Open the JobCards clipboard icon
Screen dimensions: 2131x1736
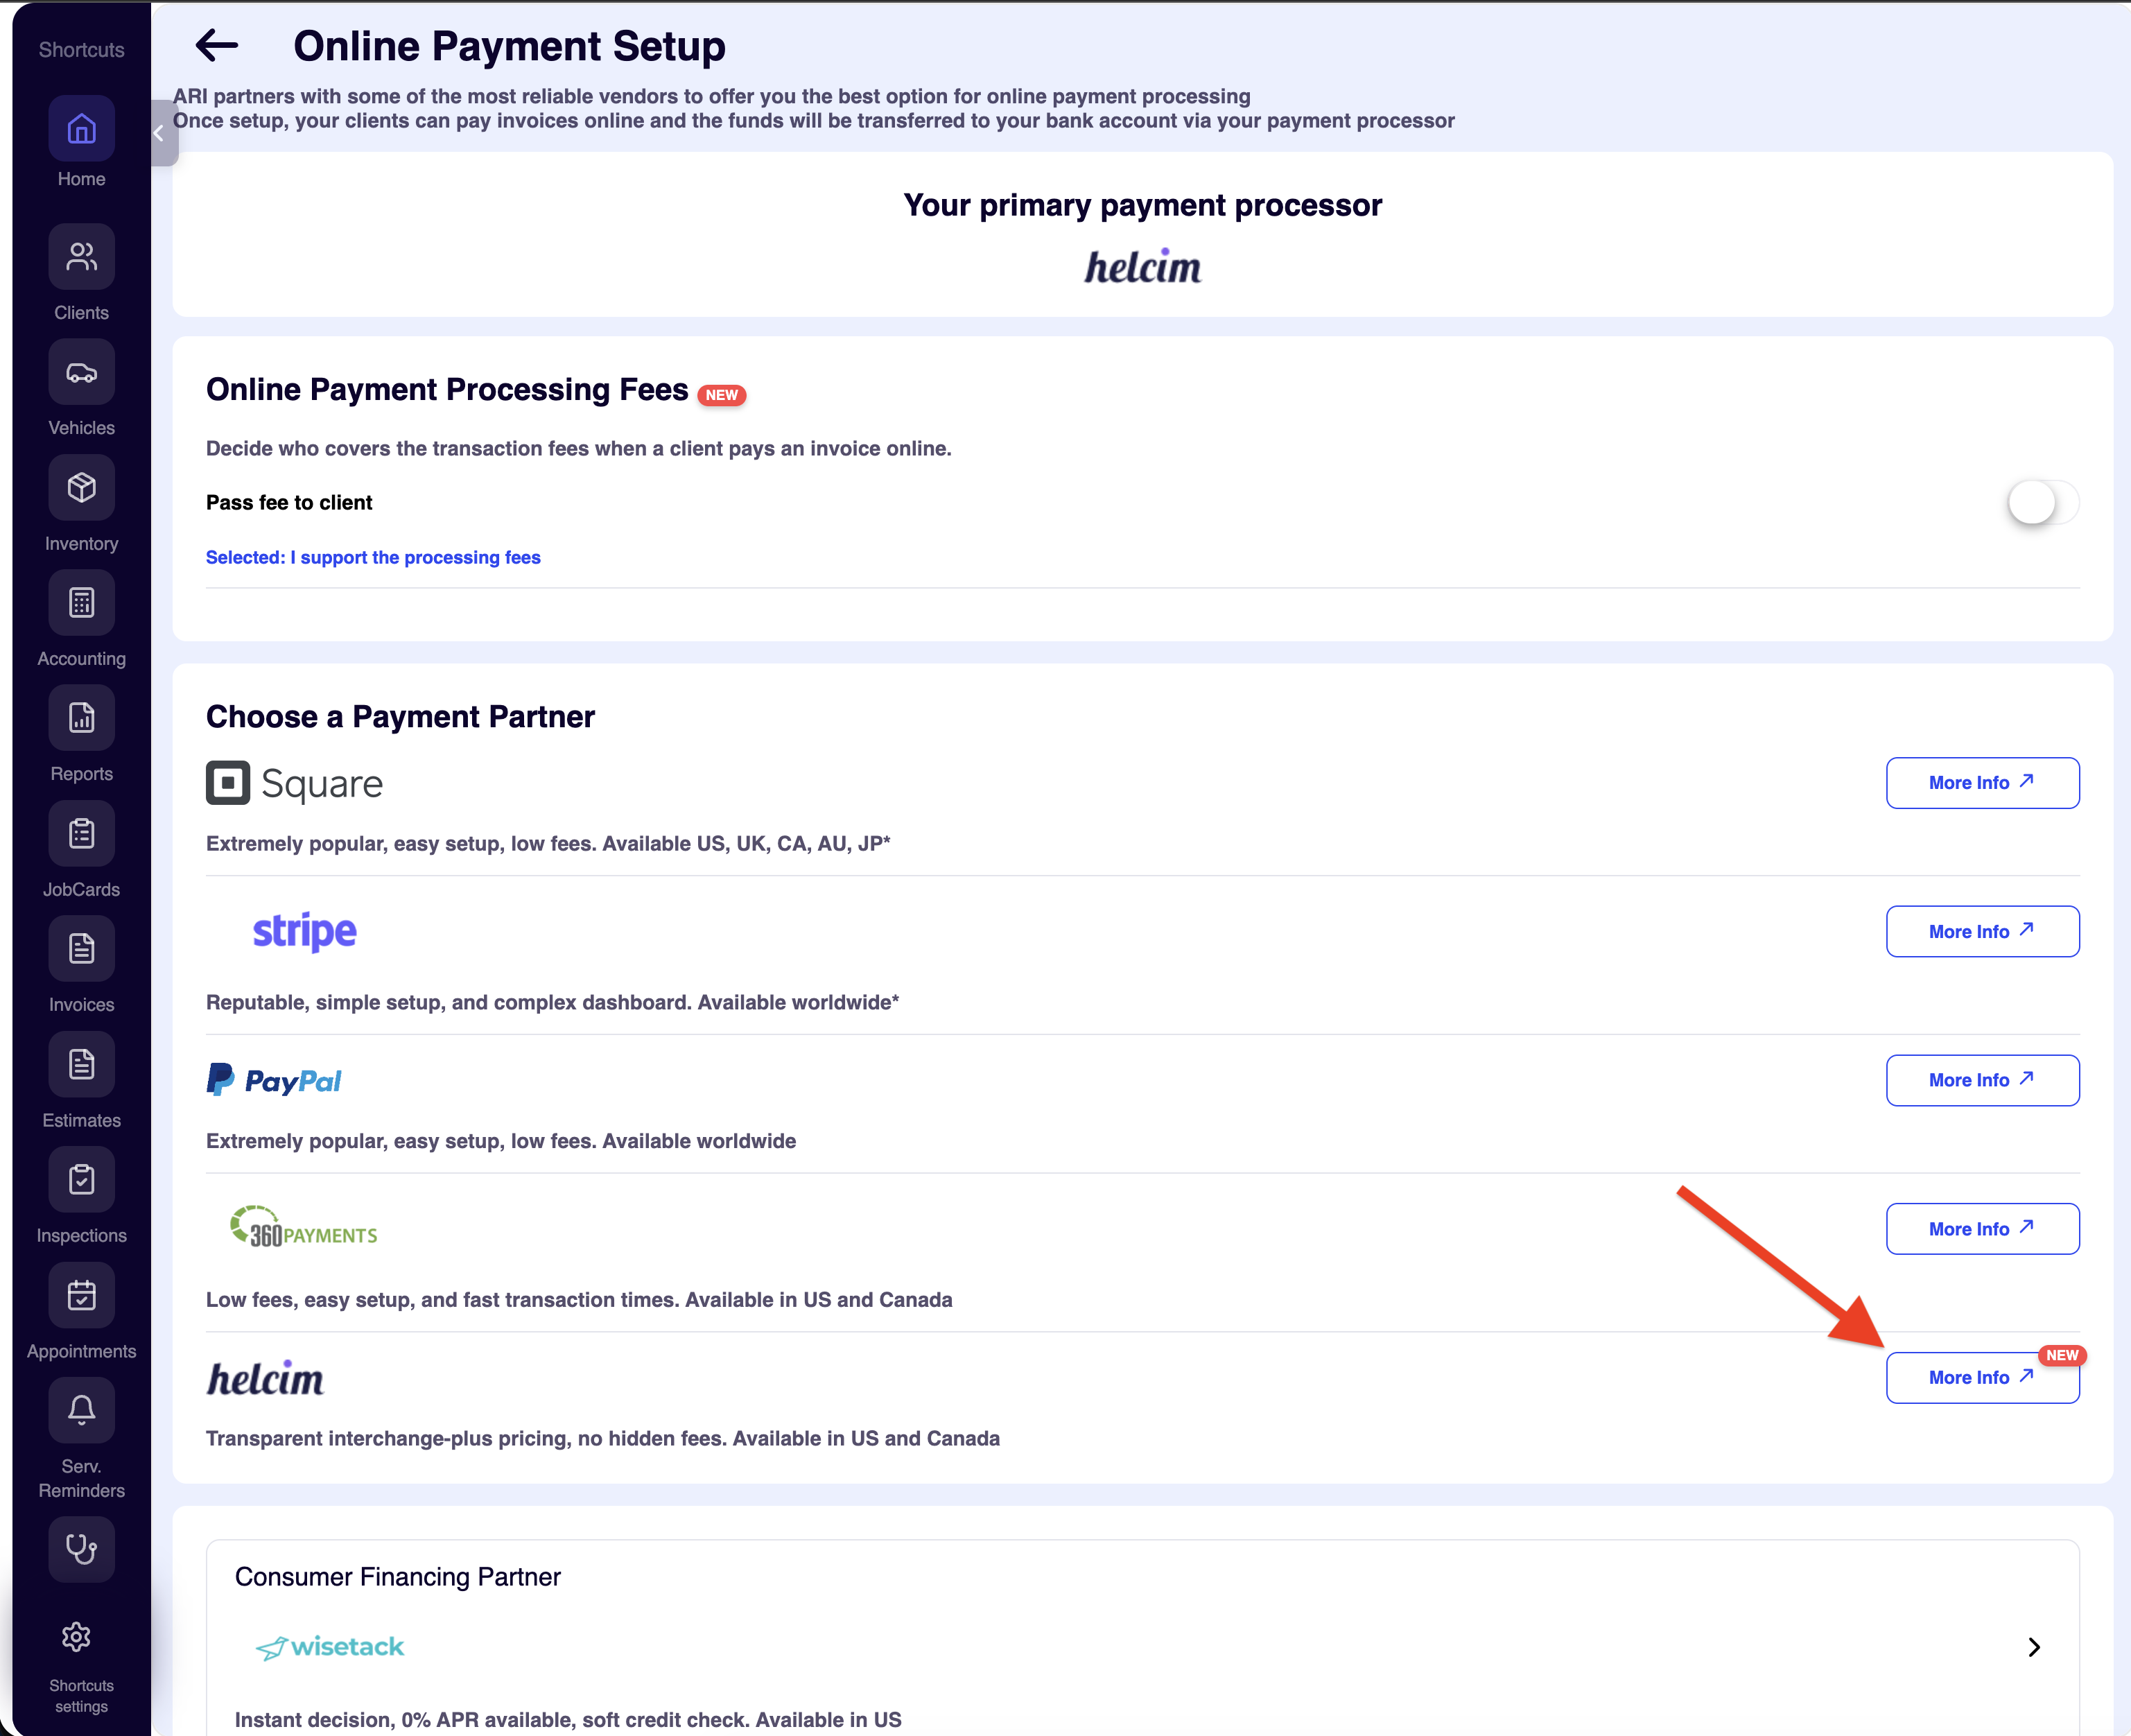pos(81,834)
